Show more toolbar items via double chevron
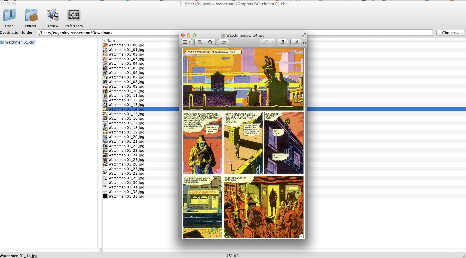 (x=304, y=43)
